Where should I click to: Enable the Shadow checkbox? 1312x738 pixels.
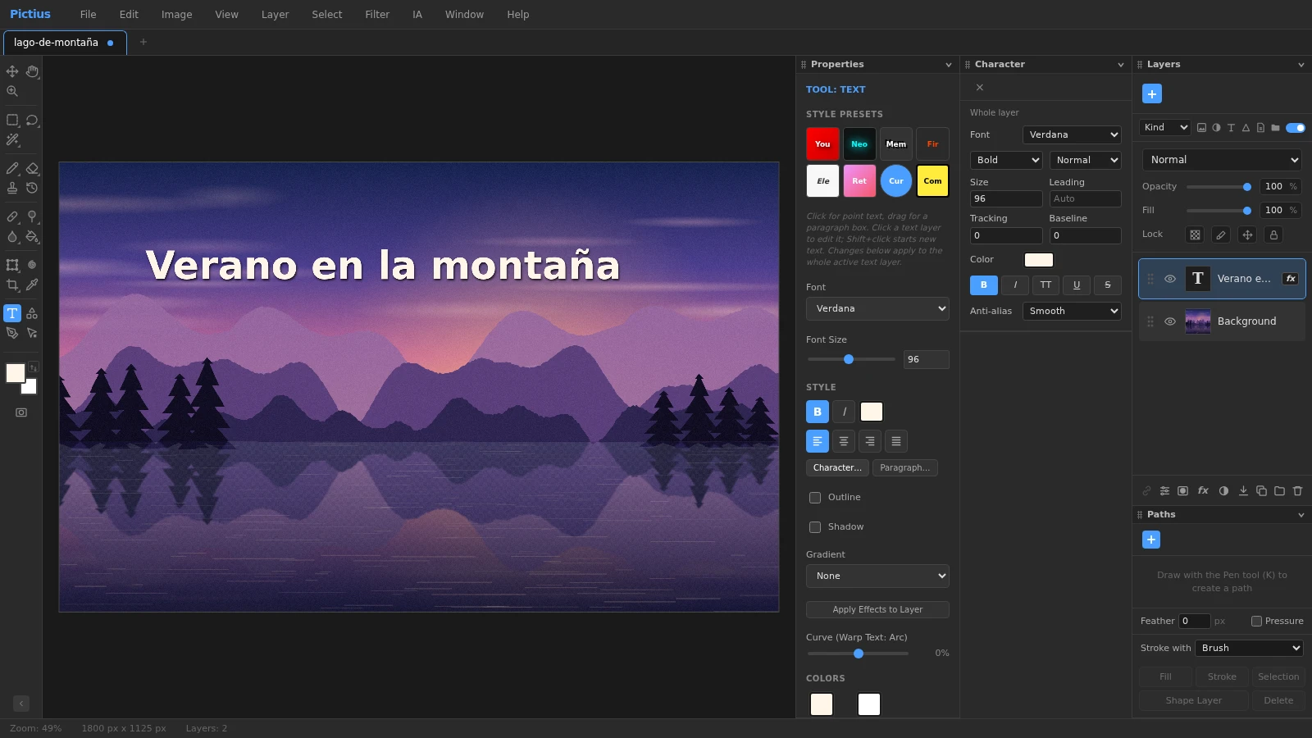pyautogui.click(x=815, y=527)
